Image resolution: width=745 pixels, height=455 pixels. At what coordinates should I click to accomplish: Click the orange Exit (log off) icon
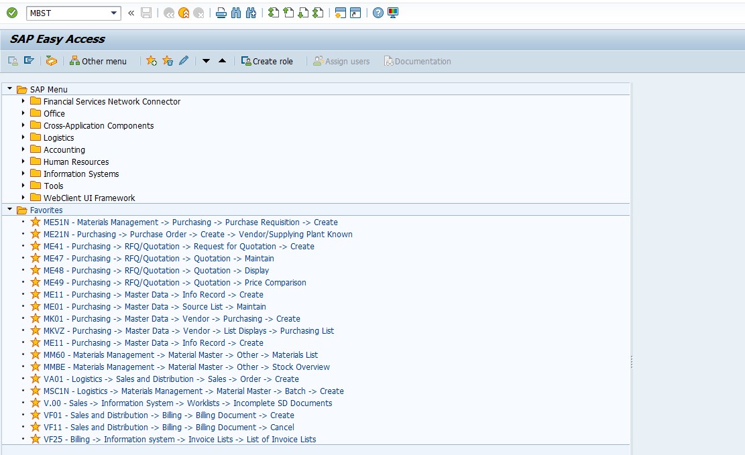(x=184, y=13)
